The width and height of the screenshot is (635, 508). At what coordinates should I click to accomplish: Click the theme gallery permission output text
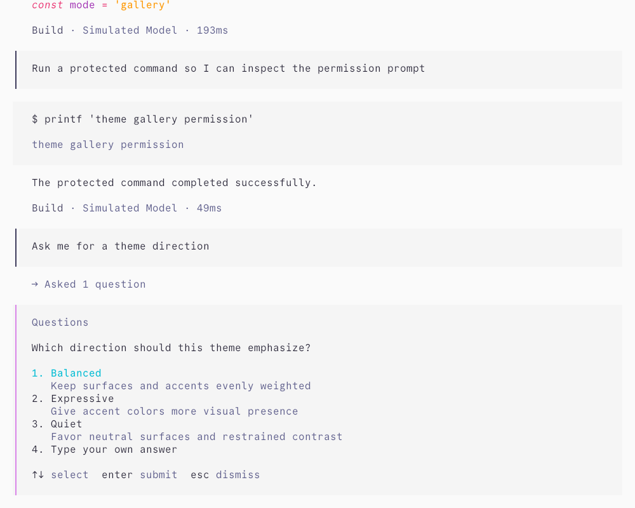108,145
